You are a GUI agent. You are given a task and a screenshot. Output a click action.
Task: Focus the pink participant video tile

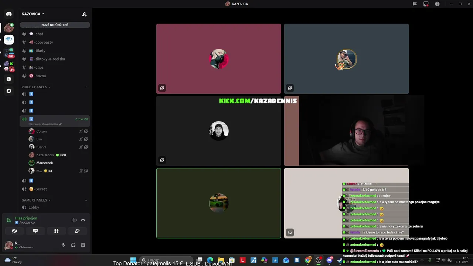(218, 59)
